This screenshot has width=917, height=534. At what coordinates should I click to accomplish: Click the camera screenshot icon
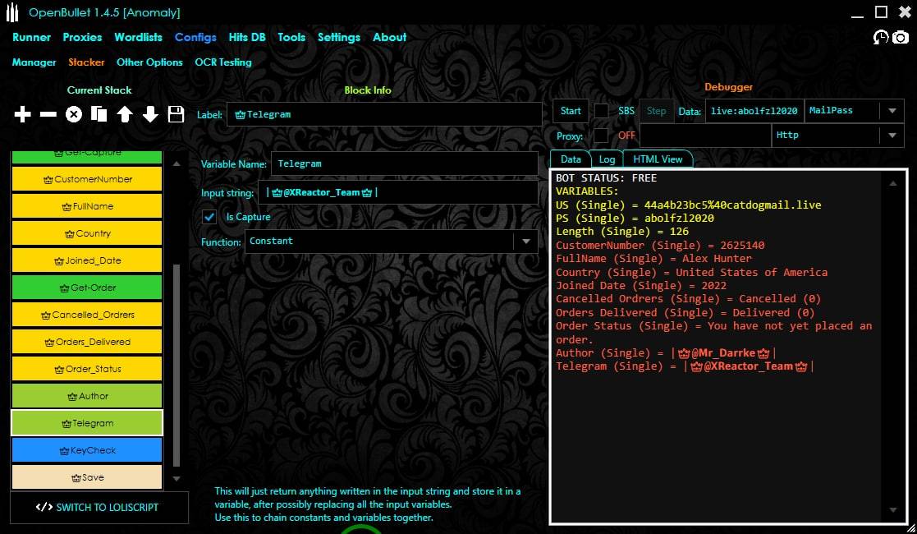coord(901,38)
